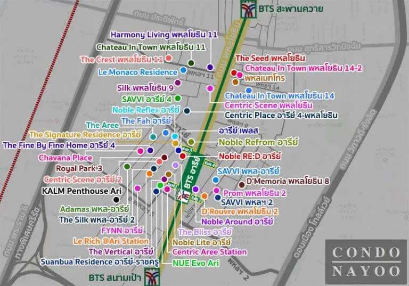Click The Fah อารีย์ label

(146, 121)
